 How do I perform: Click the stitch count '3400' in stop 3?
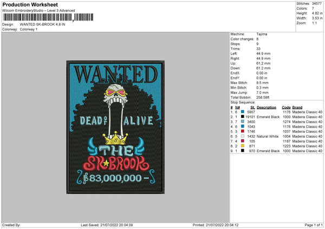(251, 122)
